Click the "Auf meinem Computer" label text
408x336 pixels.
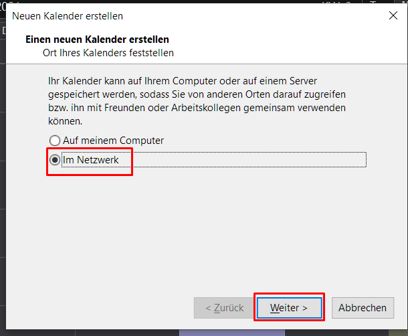113,141
